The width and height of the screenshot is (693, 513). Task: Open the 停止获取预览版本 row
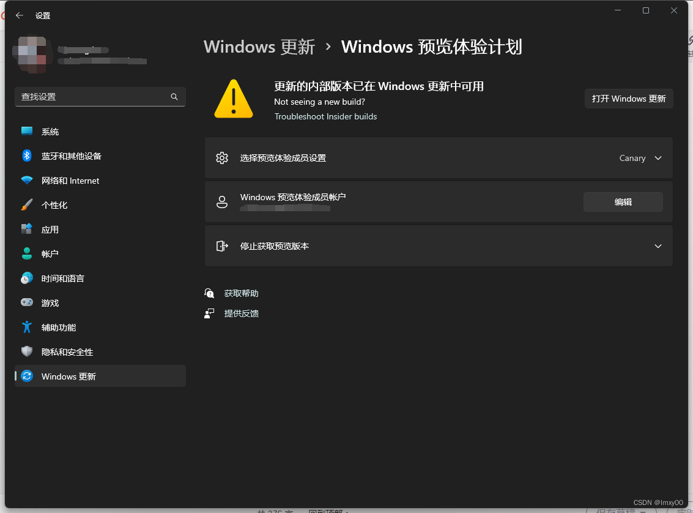tap(439, 246)
